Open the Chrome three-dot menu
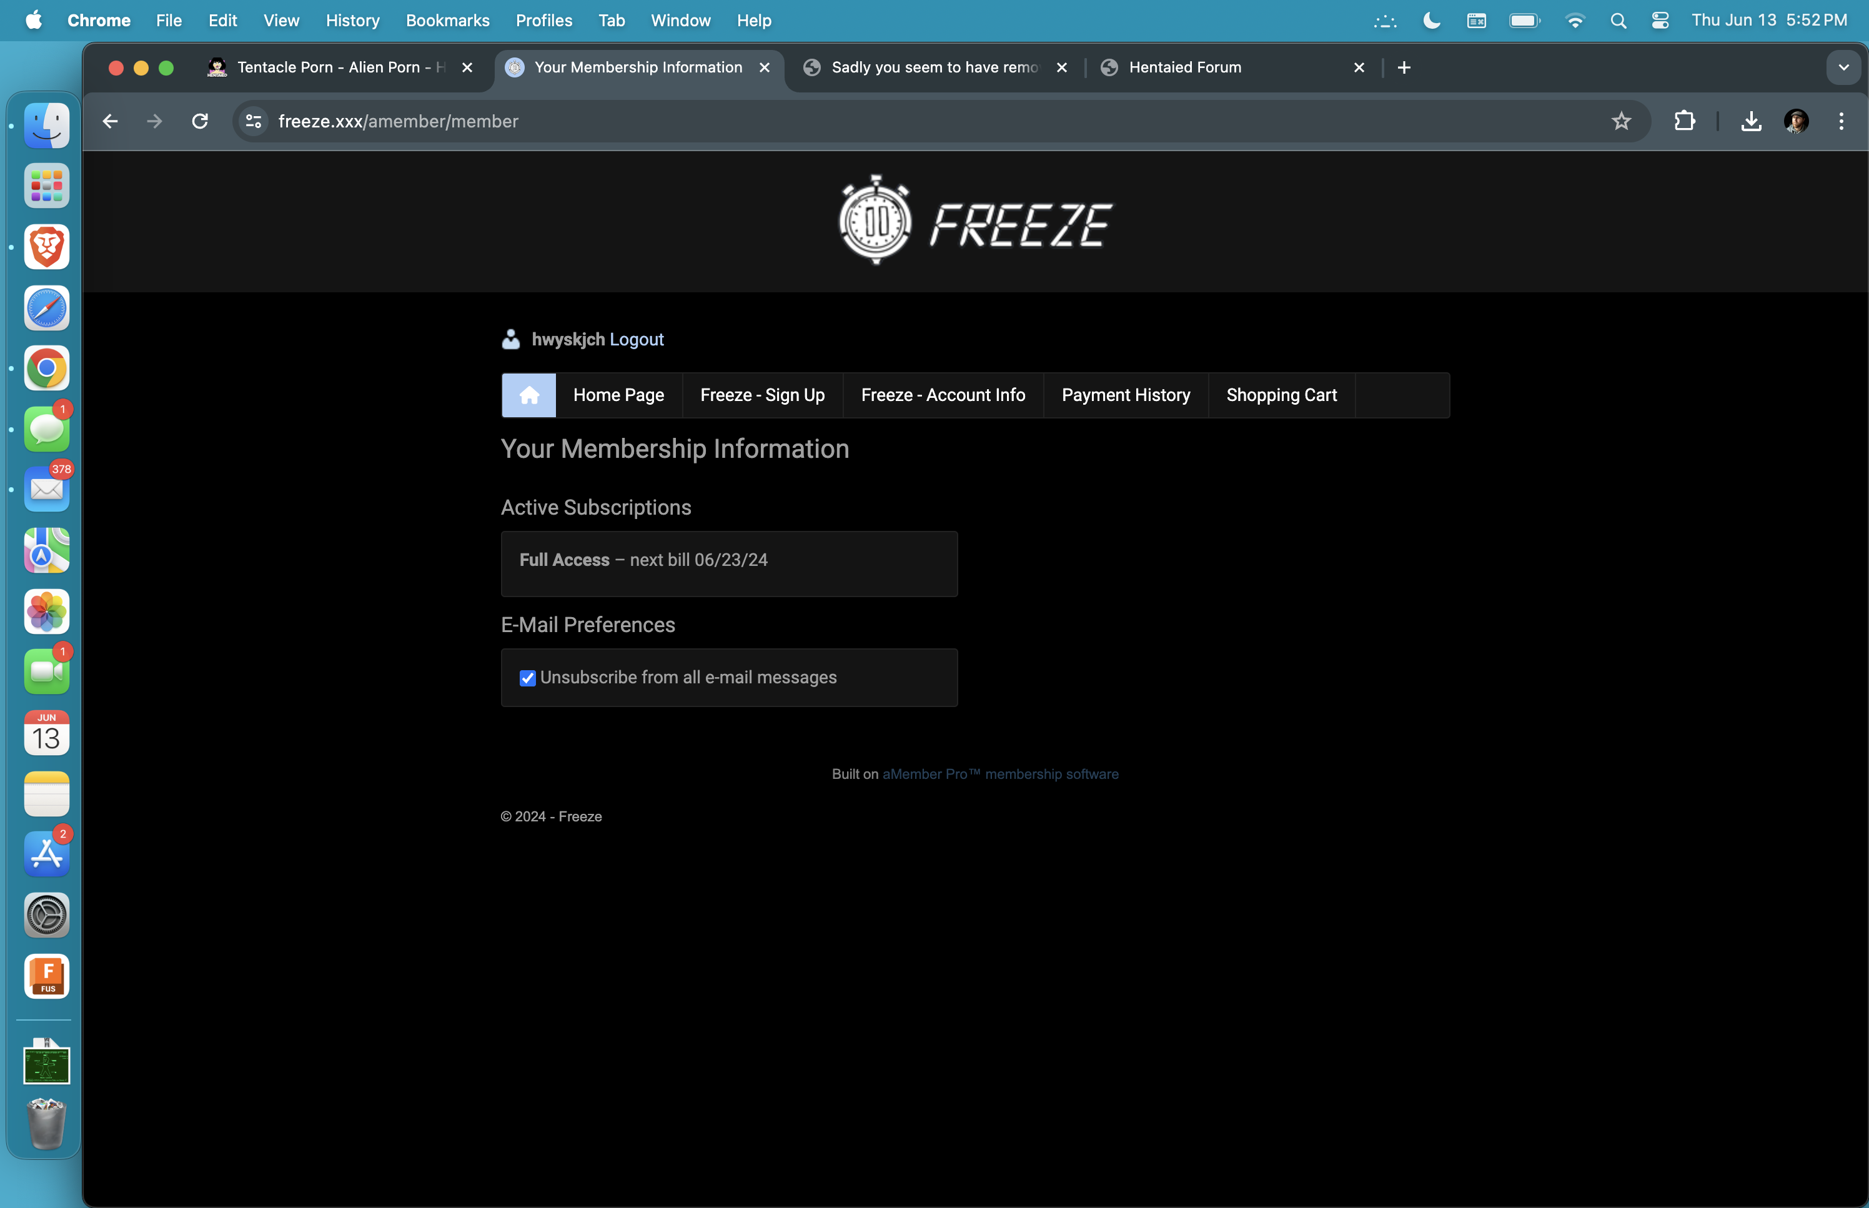Image resolution: width=1869 pixels, height=1208 pixels. click(1841, 122)
